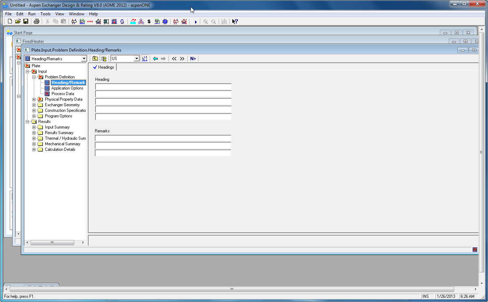Select Thermal / Hydraulic Summary tree item
Screen dimensions: 488x302
pos(65,138)
